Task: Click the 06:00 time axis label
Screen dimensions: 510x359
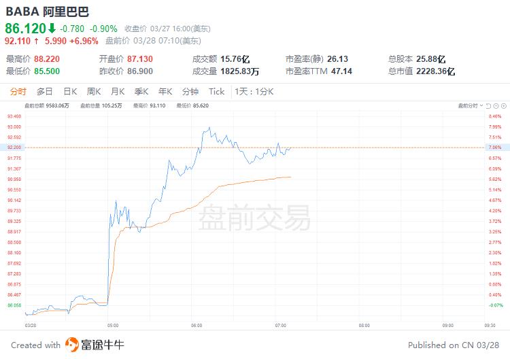Action: 197,325
